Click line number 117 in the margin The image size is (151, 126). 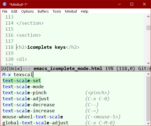click(9, 41)
